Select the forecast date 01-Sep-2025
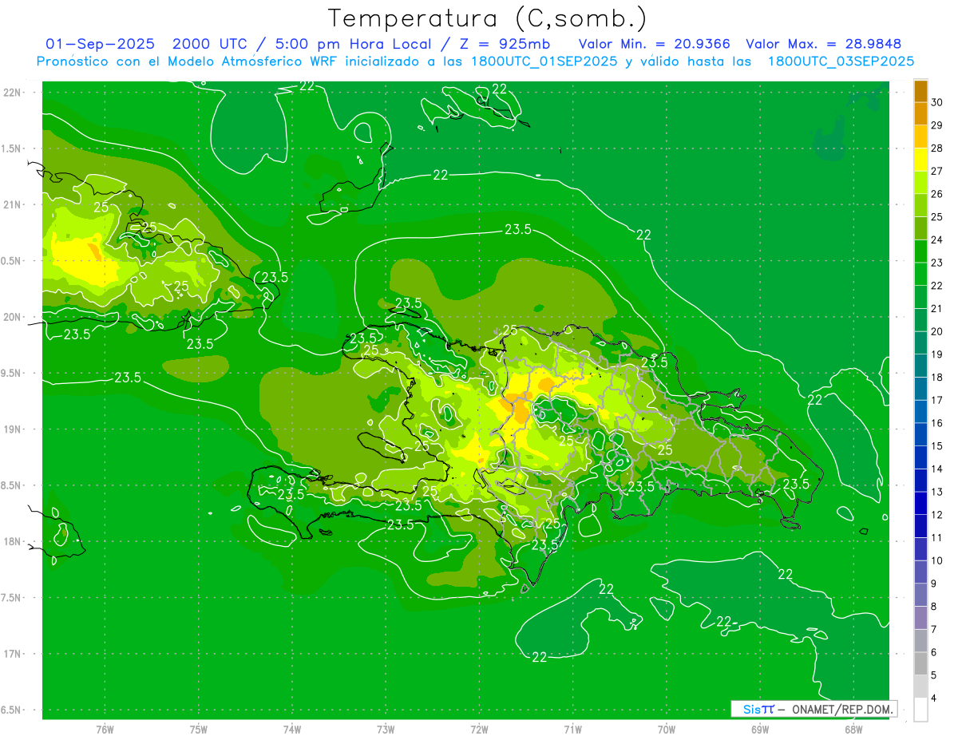The height and width of the screenshot is (740, 958). click(x=100, y=44)
